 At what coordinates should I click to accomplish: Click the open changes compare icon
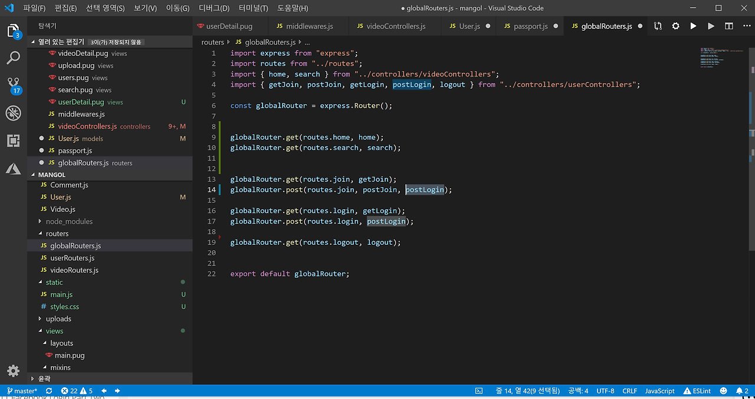pyautogui.click(x=658, y=26)
